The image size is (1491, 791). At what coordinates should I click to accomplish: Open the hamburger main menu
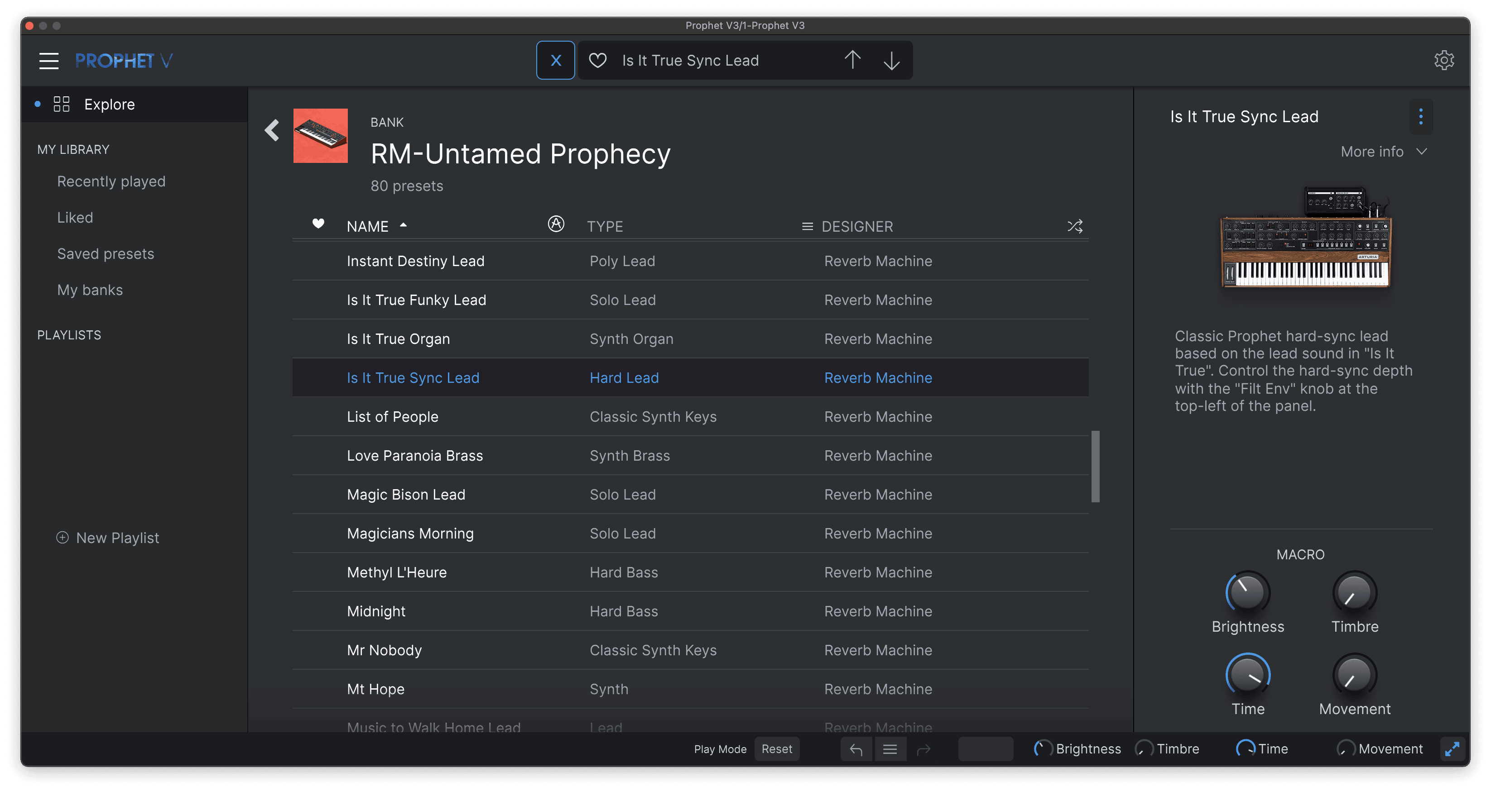point(48,61)
